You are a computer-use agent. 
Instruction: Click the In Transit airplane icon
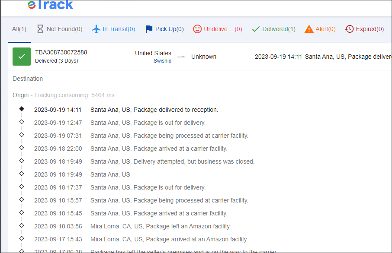(96, 29)
